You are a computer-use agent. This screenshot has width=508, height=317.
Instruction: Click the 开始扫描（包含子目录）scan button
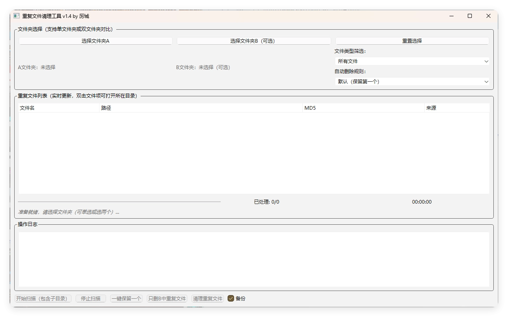coord(43,298)
